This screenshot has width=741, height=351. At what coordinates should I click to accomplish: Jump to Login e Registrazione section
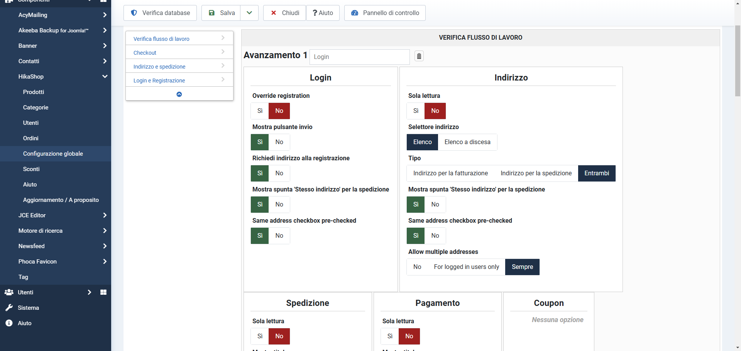click(x=179, y=80)
